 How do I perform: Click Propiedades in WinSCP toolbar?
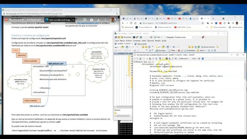tap(189, 51)
